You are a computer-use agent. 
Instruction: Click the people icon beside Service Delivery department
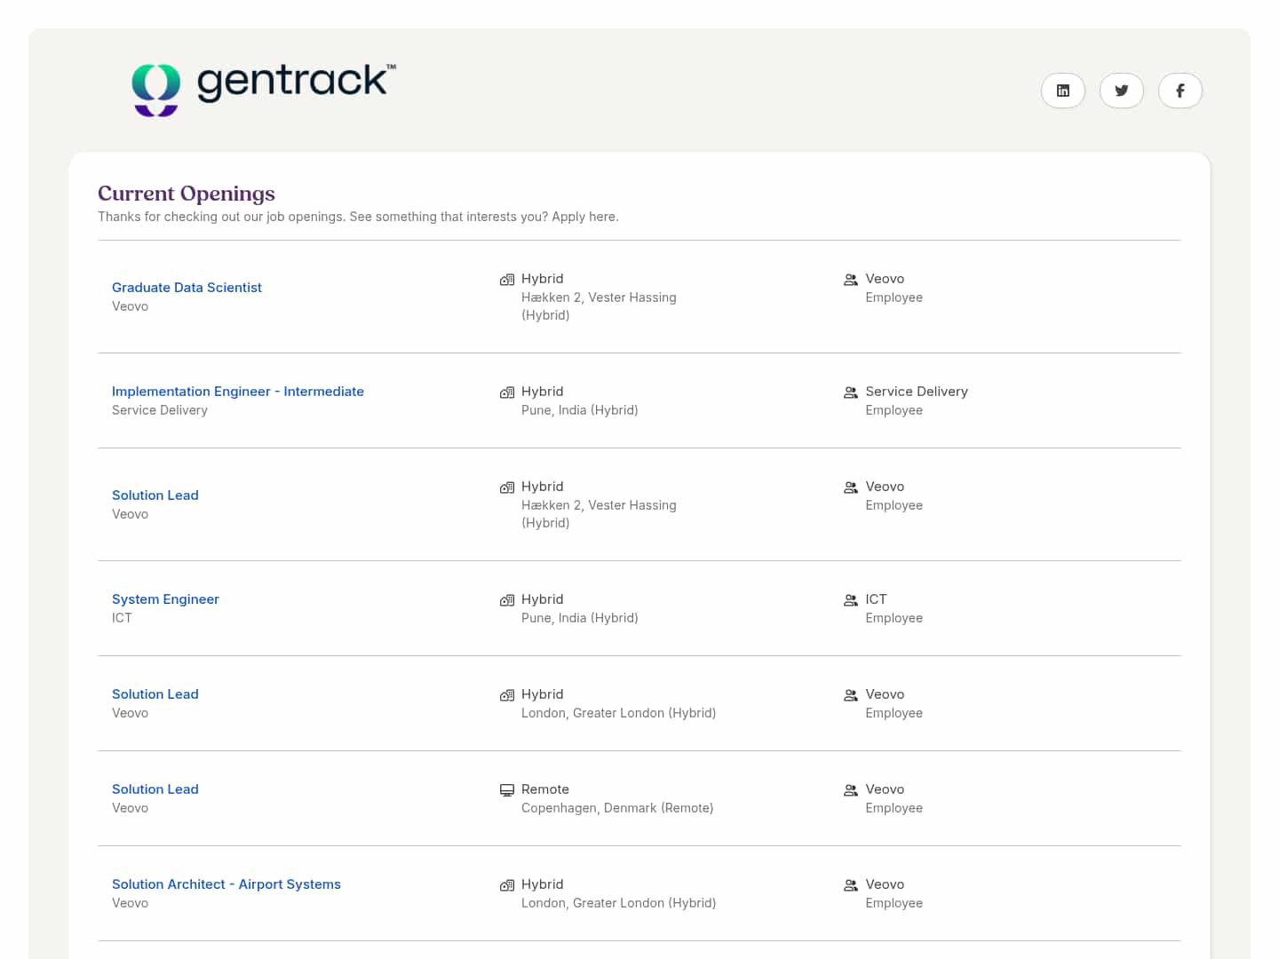tap(851, 392)
